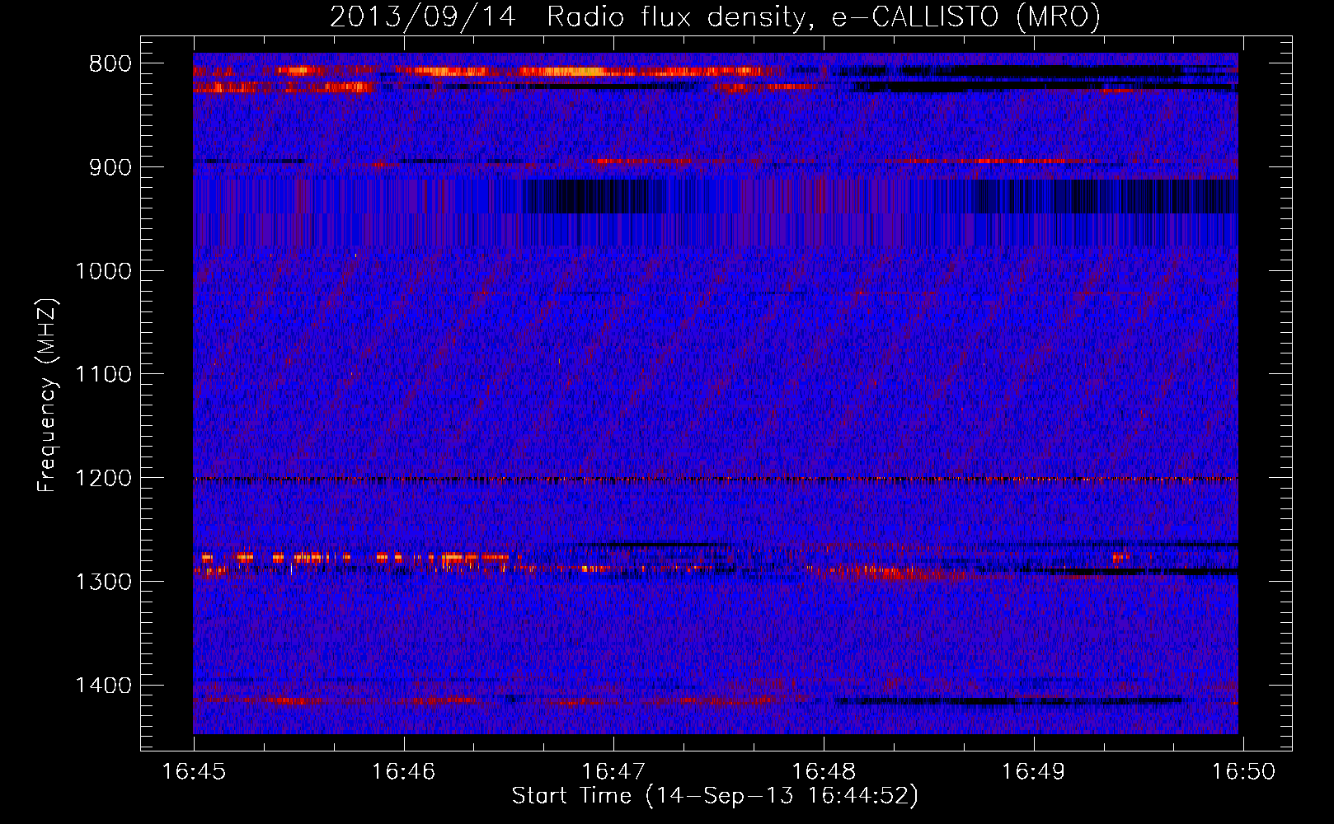Screen dimensions: 1334x824
Task: Click the 16:46 time tick label
Action: pos(404,772)
